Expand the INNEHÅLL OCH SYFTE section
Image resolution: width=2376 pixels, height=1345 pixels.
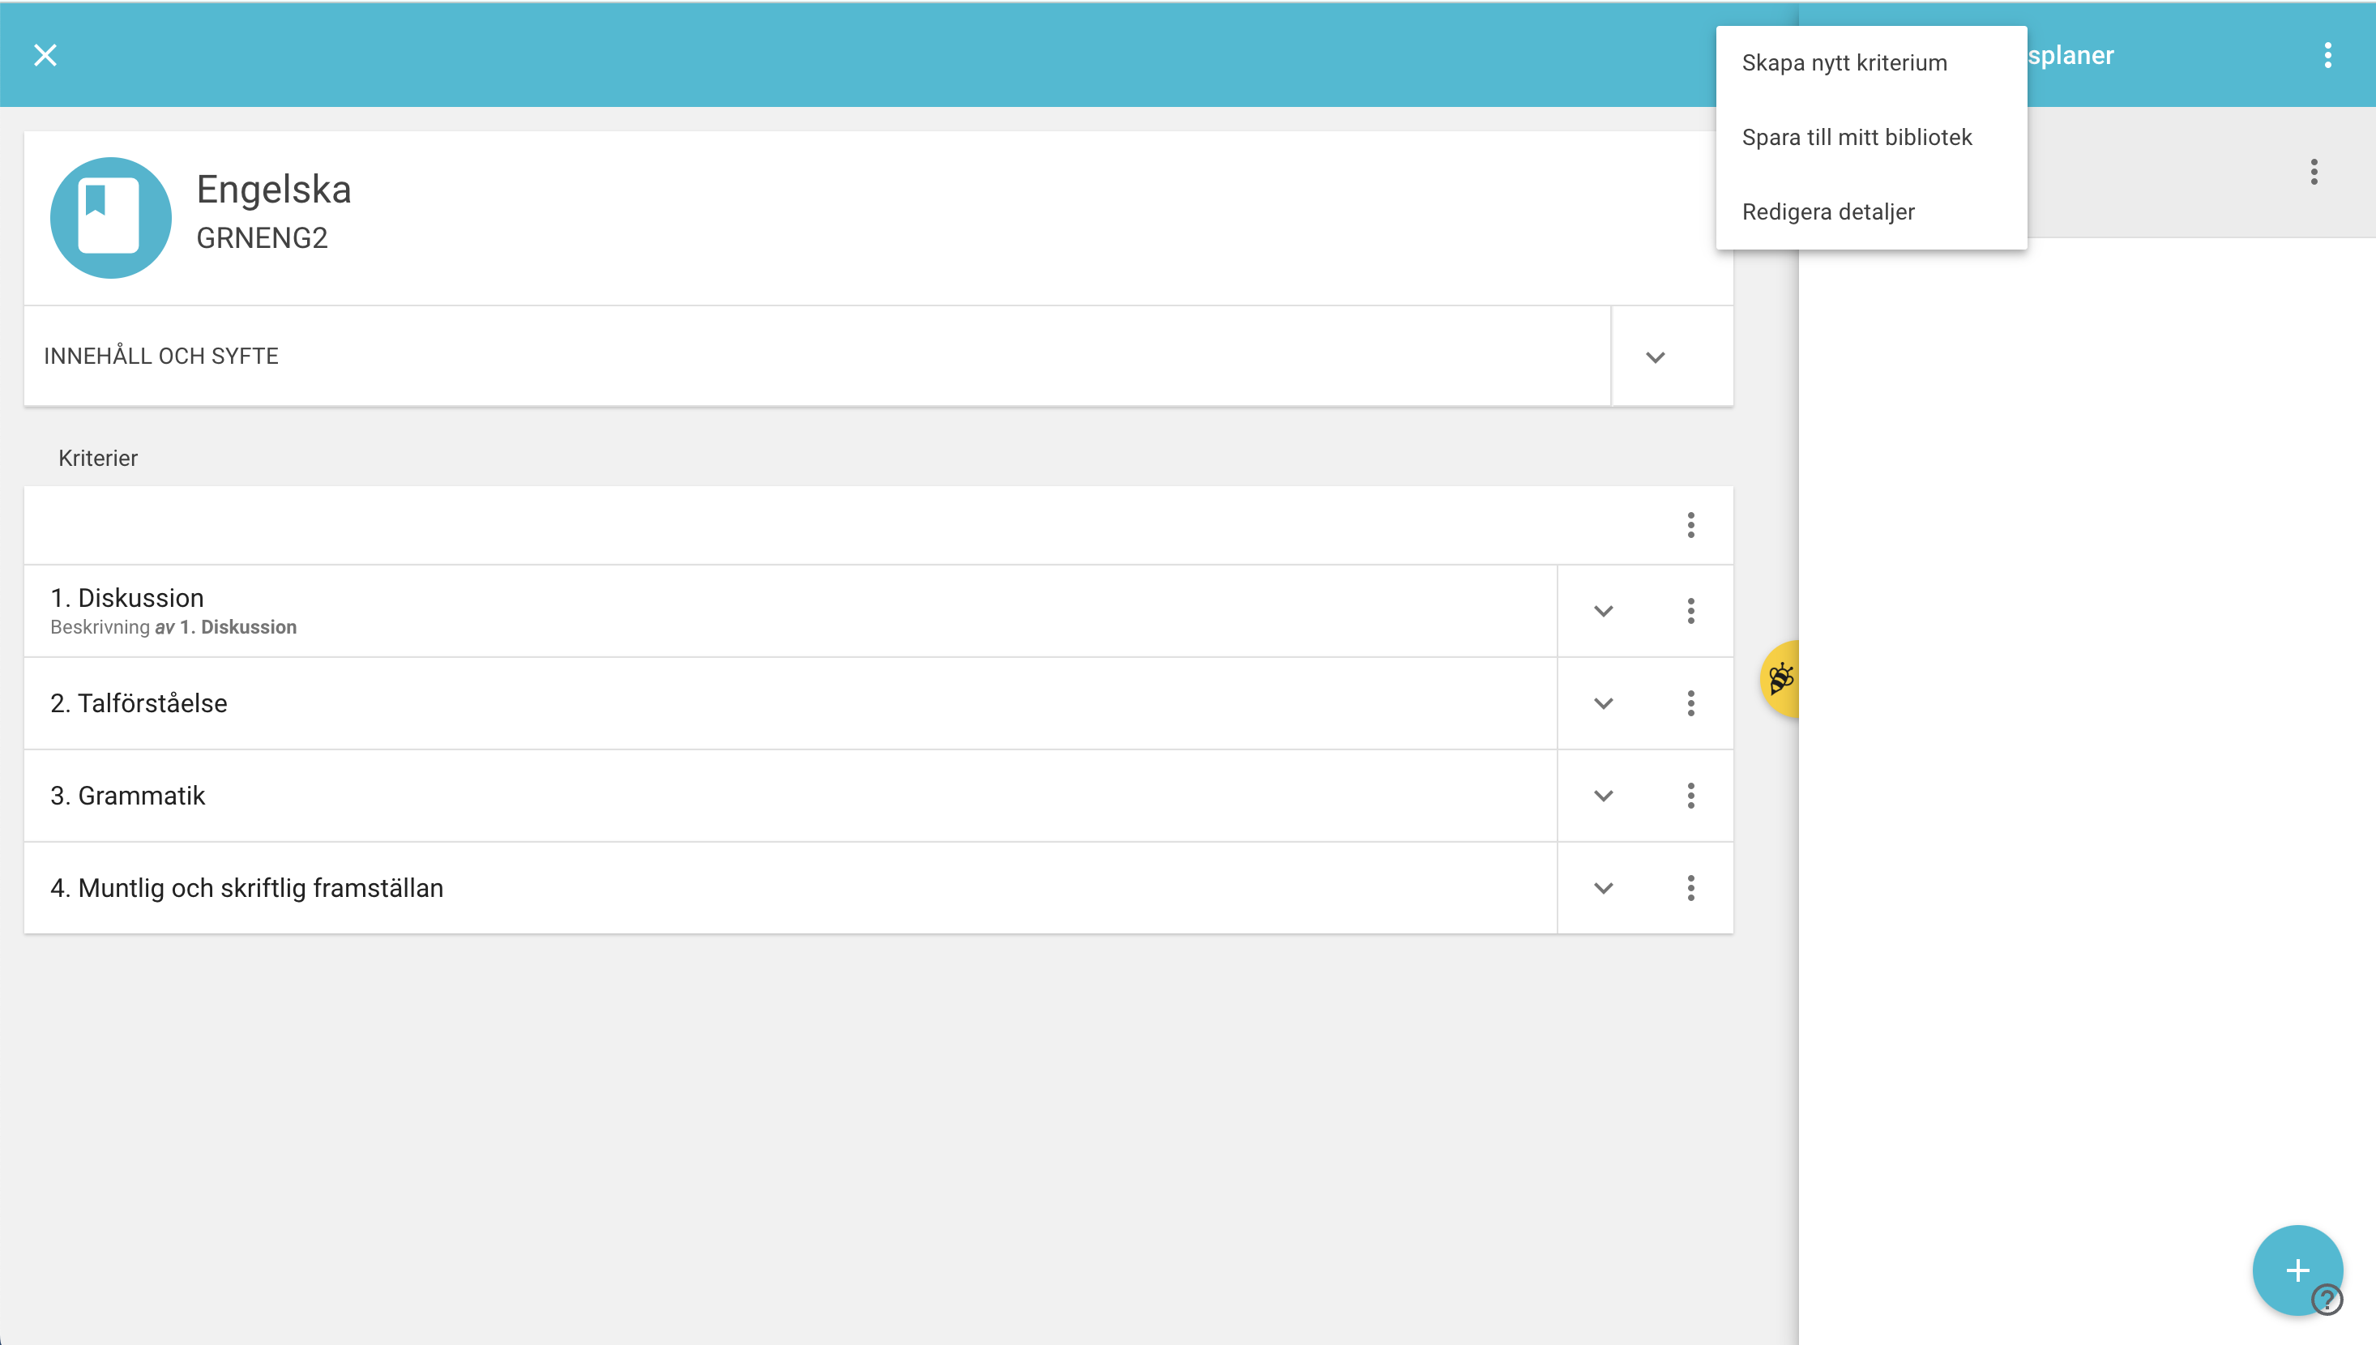point(1655,357)
